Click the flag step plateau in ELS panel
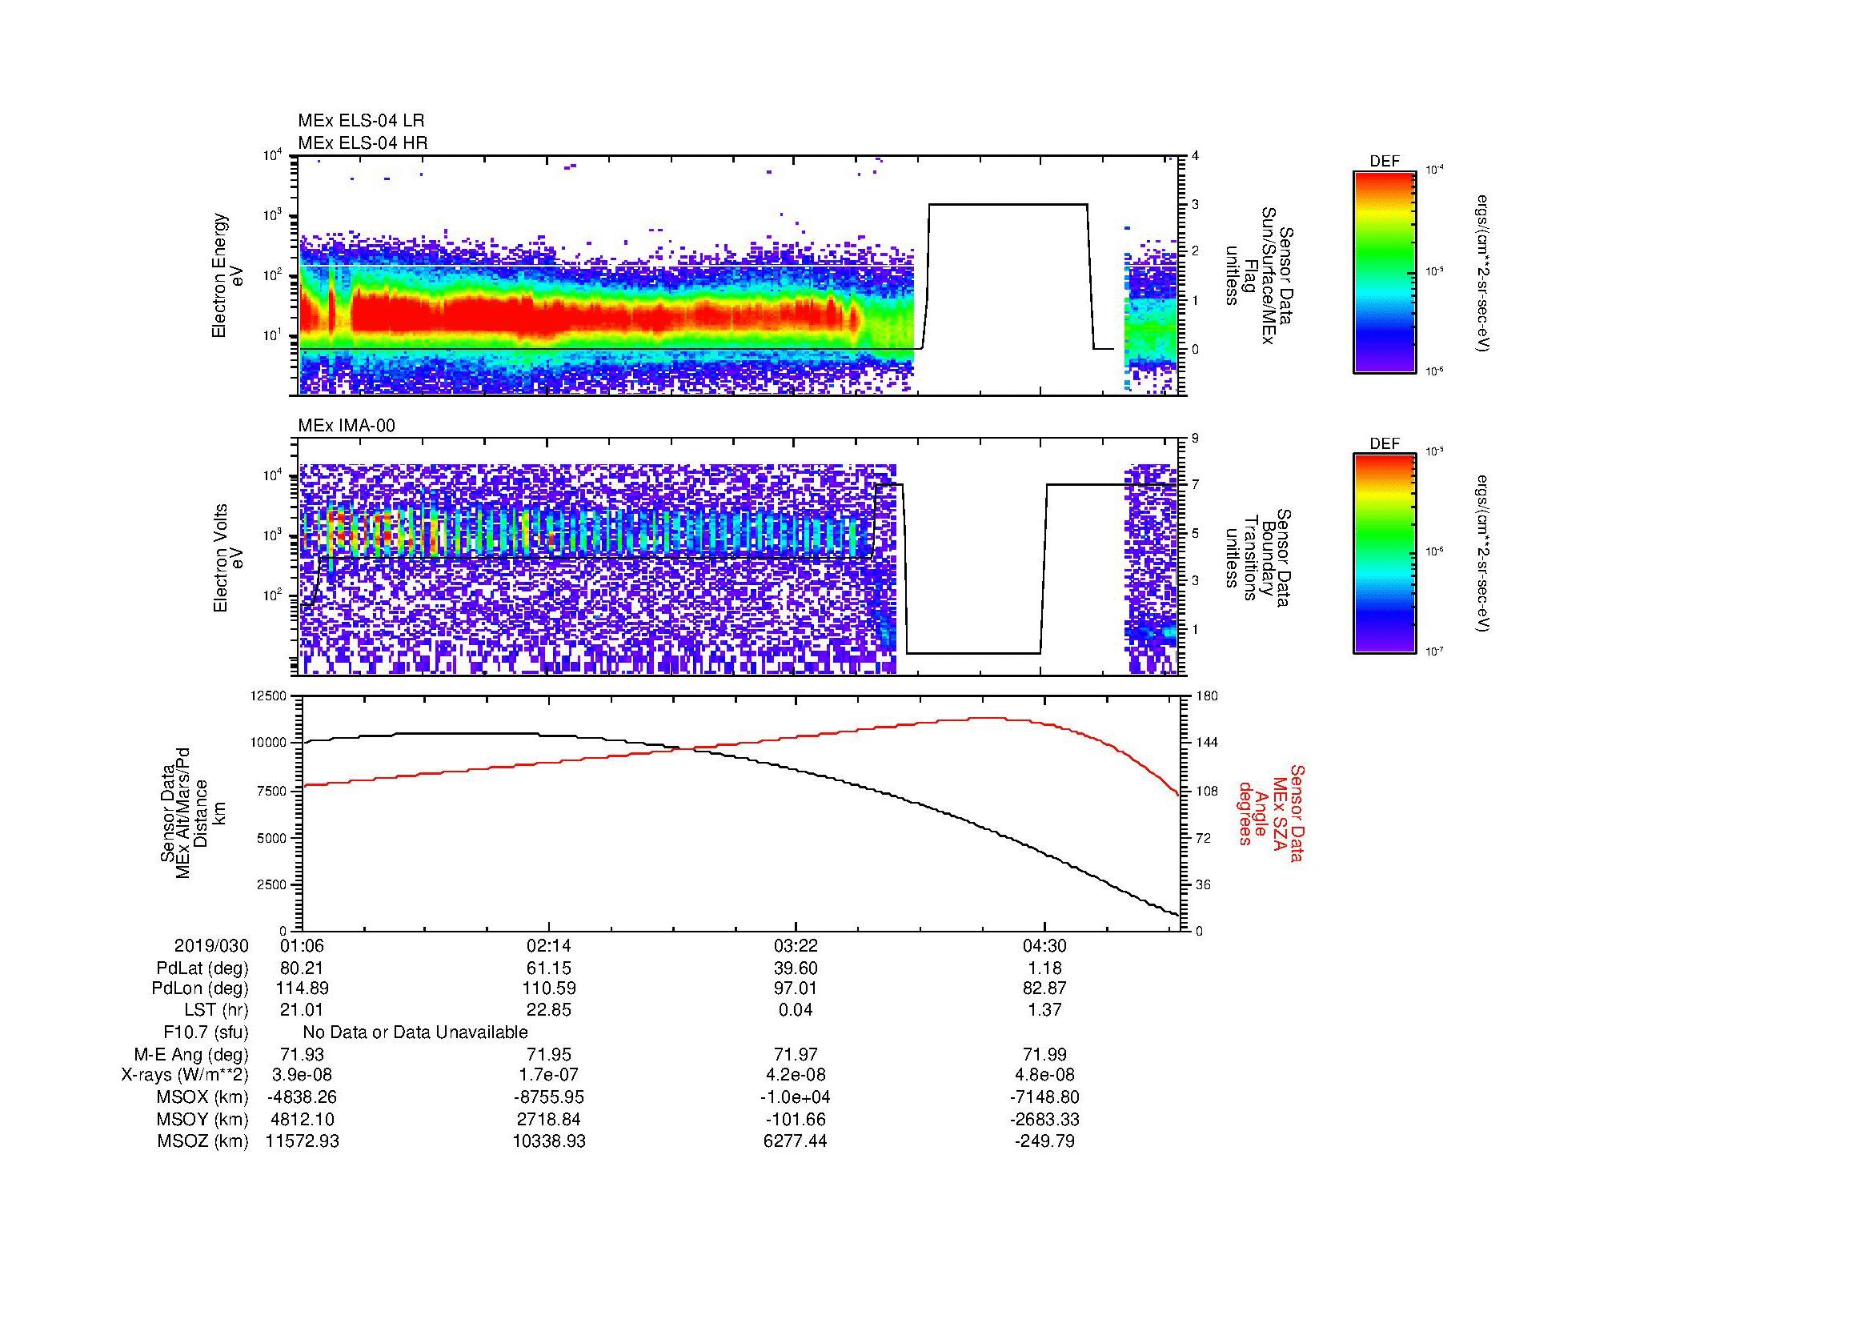This screenshot has width=1872, height=1323. click(1008, 205)
